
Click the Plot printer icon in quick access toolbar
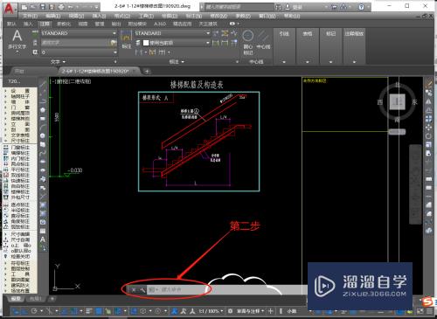click(x=61, y=7)
